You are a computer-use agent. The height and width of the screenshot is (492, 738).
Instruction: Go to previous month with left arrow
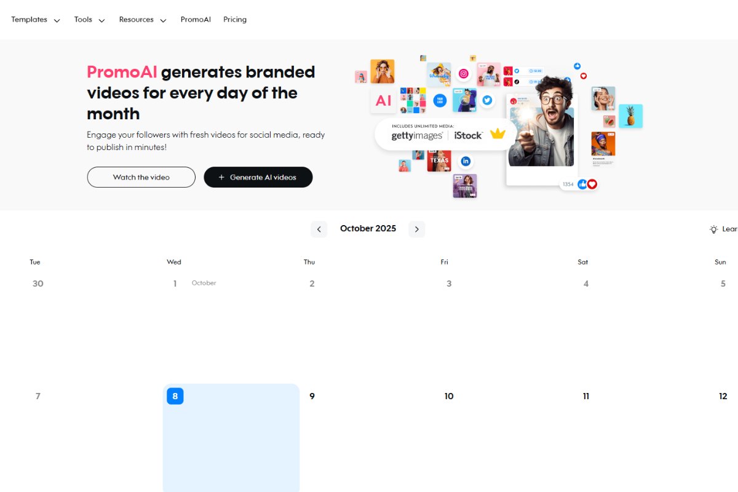coord(319,229)
